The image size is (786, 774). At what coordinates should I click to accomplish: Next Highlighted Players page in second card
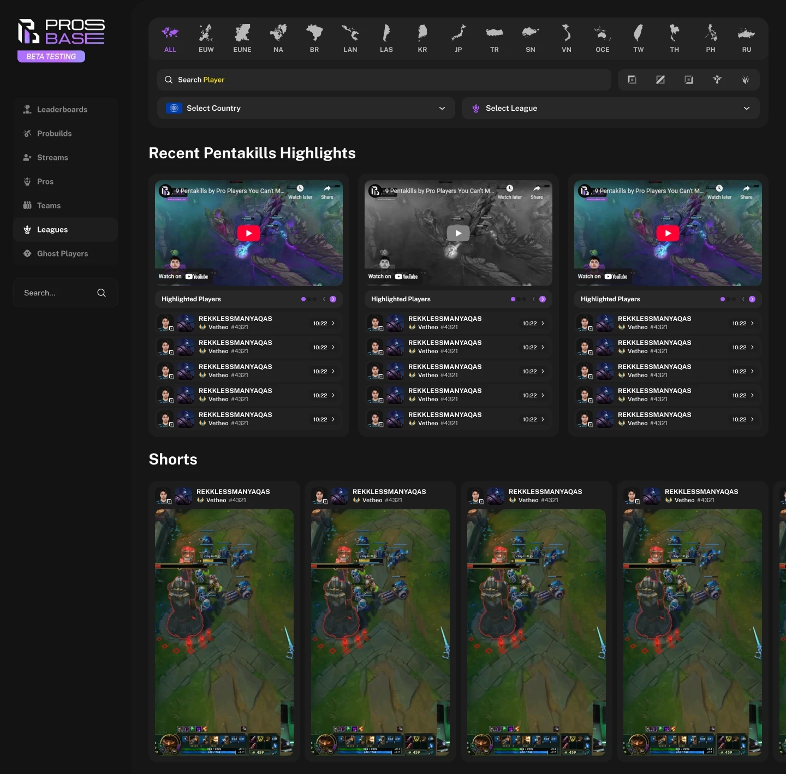click(x=543, y=299)
